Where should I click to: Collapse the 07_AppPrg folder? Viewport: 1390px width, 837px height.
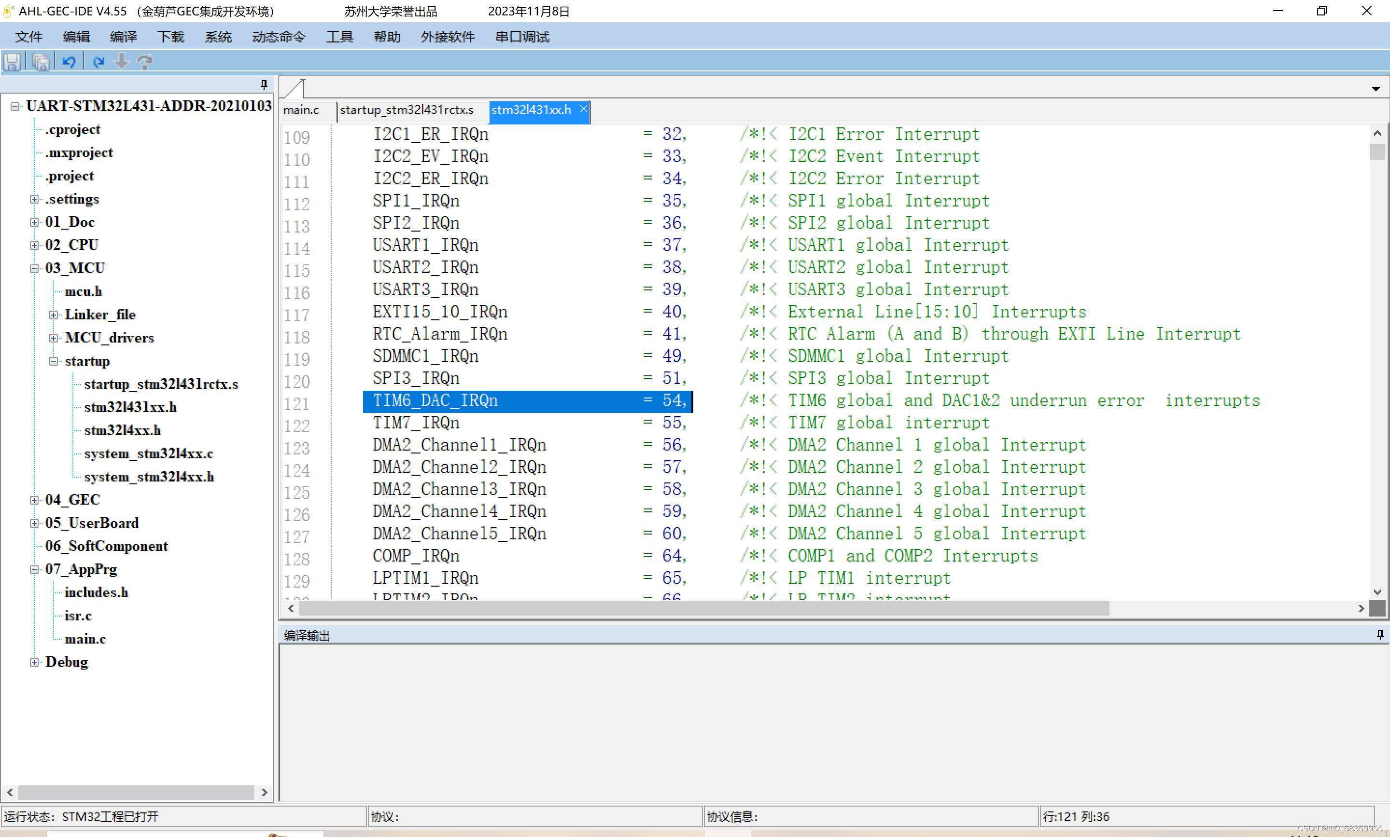34,570
